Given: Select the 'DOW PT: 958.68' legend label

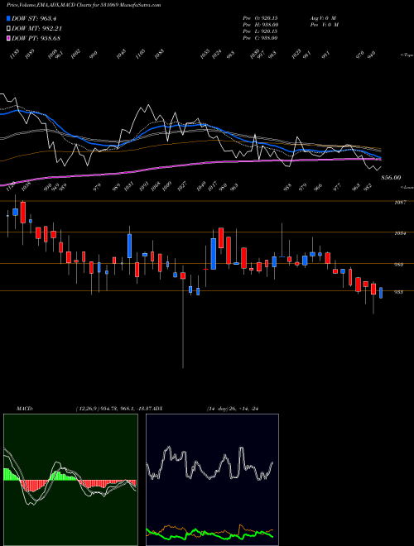Looking at the screenshot, I should 36,38.
